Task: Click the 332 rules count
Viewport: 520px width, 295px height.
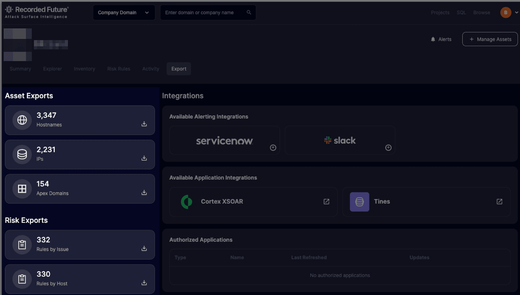Action: coord(43,240)
